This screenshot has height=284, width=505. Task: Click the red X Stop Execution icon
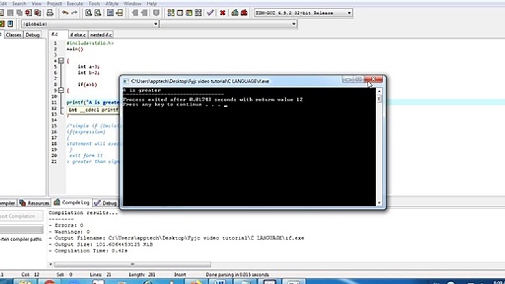tap(223, 13)
